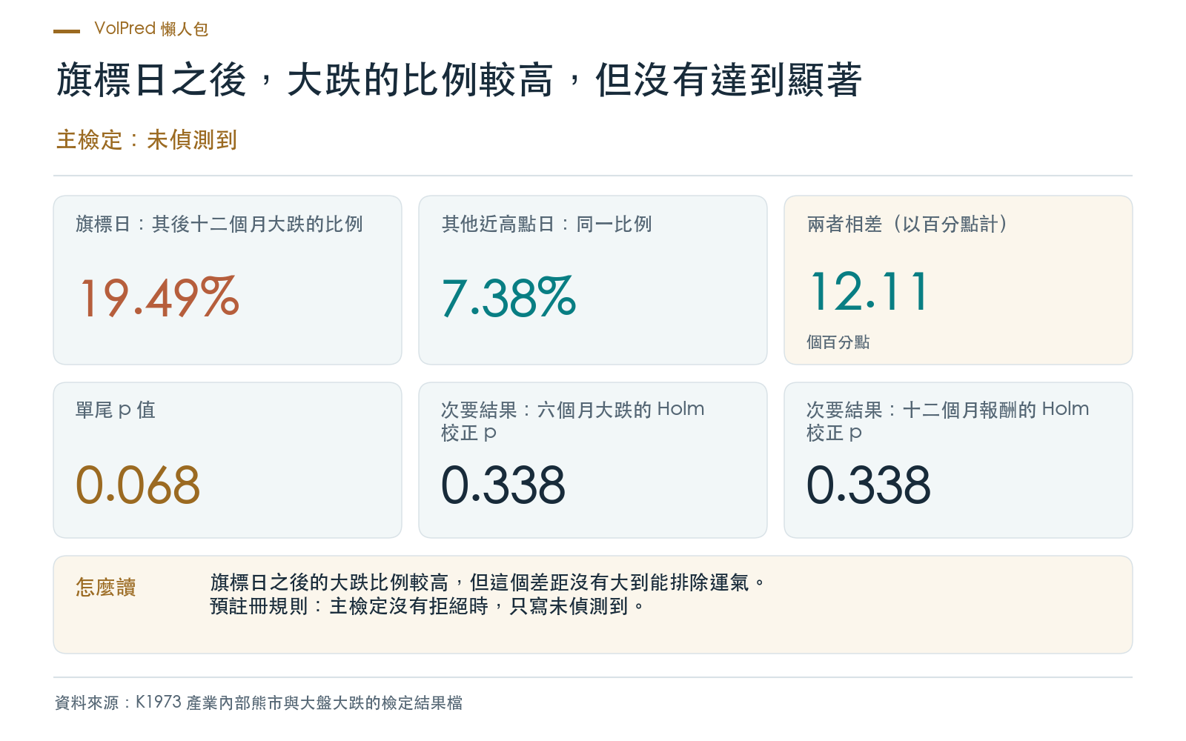
Task: Click label 次要結果：十二個月報酬的 Holm 校正 p
Action: click(x=948, y=421)
